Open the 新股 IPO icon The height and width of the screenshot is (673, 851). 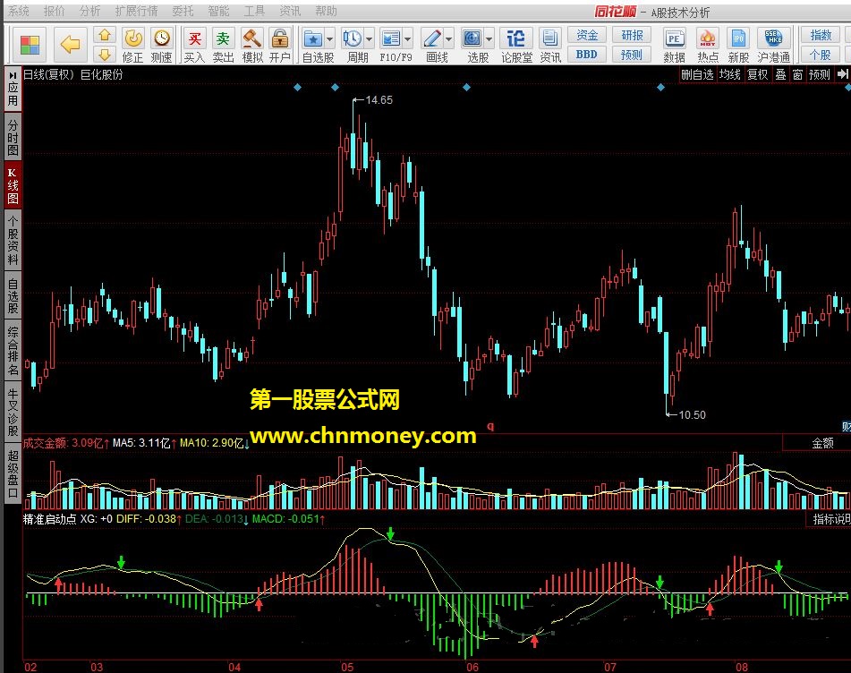pos(738,45)
